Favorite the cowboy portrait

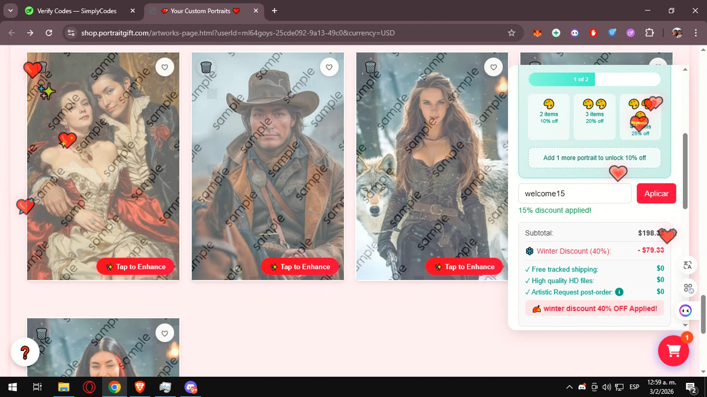[x=329, y=67]
